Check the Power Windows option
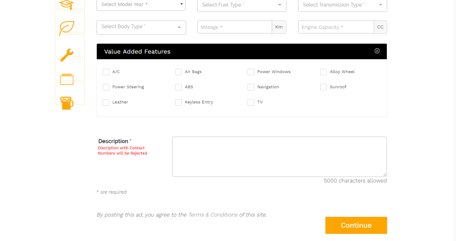 pyautogui.click(x=251, y=72)
